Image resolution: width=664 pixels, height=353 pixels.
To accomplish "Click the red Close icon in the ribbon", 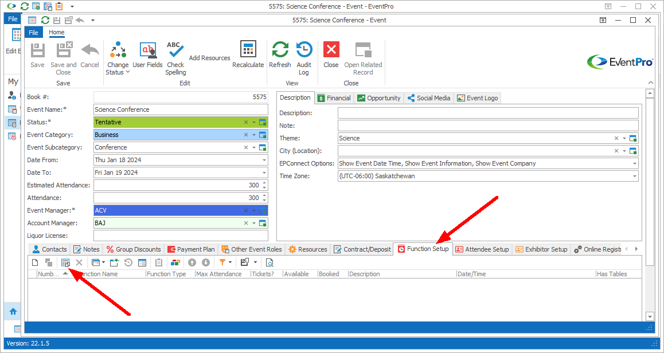I will coord(331,49).
